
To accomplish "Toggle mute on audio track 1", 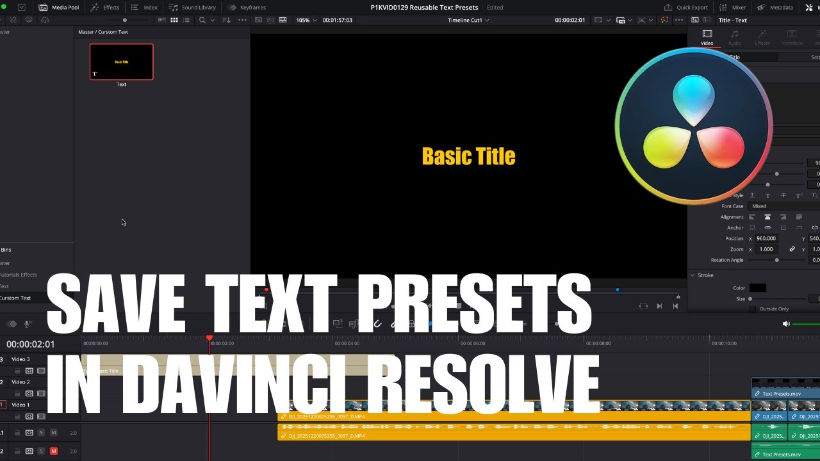I will 54,433.
